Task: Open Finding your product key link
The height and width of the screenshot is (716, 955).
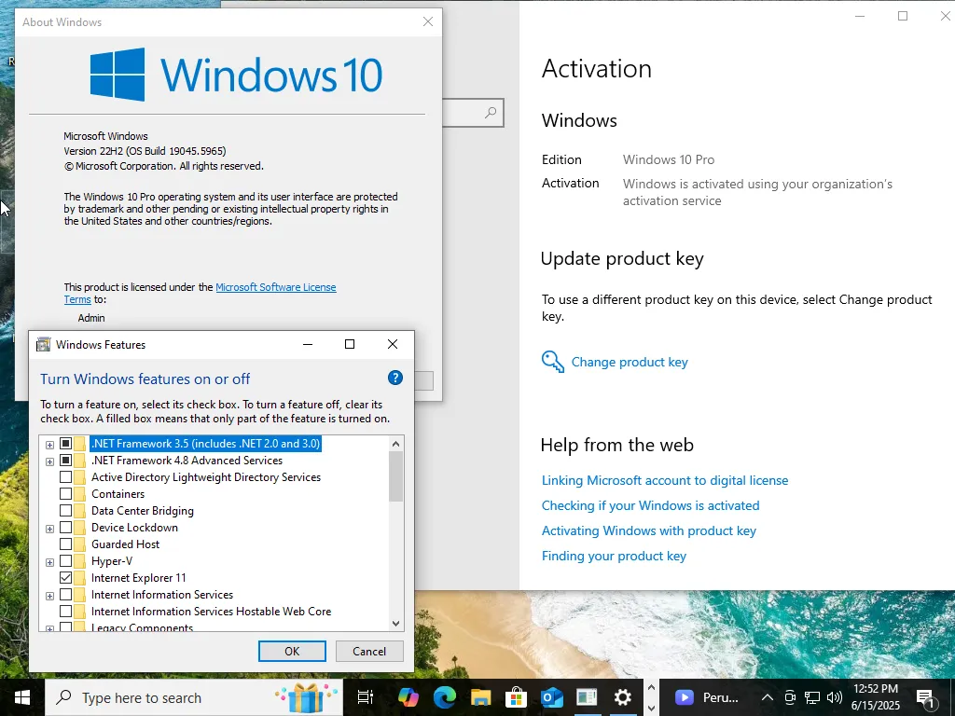Action: click(614, 556)
